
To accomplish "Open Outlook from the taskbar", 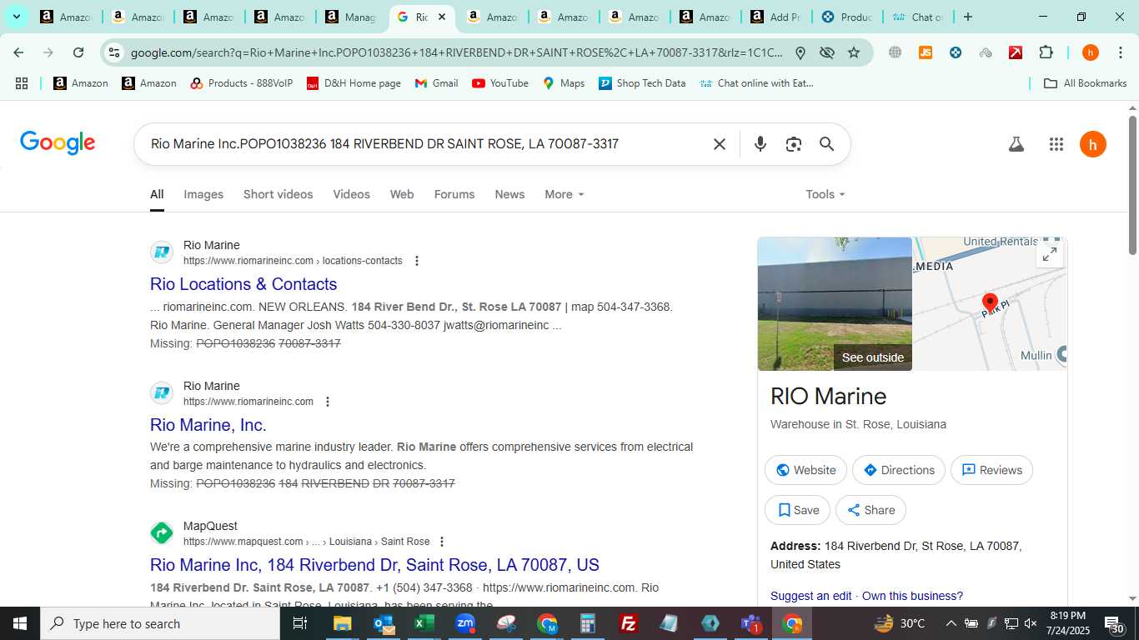I will [384, 623].
